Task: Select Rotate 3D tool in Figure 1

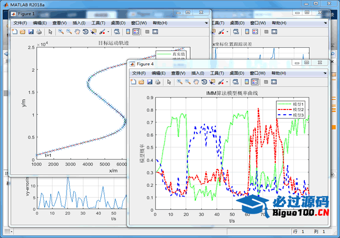Action: [86, 32]
